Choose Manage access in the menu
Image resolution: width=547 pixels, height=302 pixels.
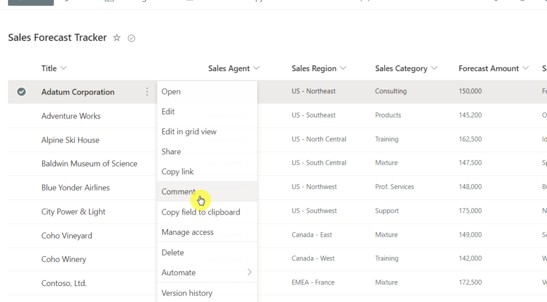point(207,232)
